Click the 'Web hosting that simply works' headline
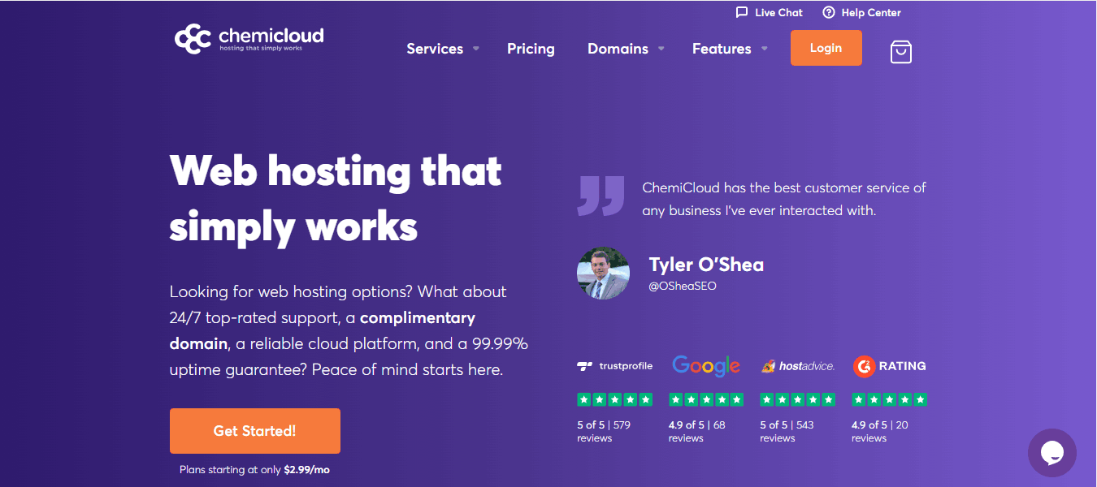The width and height of the screenshot is (1097, 487). click(336, 198)
